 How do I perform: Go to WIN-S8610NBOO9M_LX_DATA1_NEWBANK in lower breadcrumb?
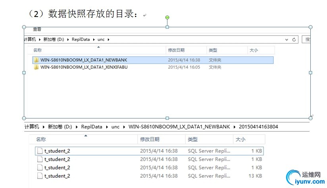[x=179, y=127]
